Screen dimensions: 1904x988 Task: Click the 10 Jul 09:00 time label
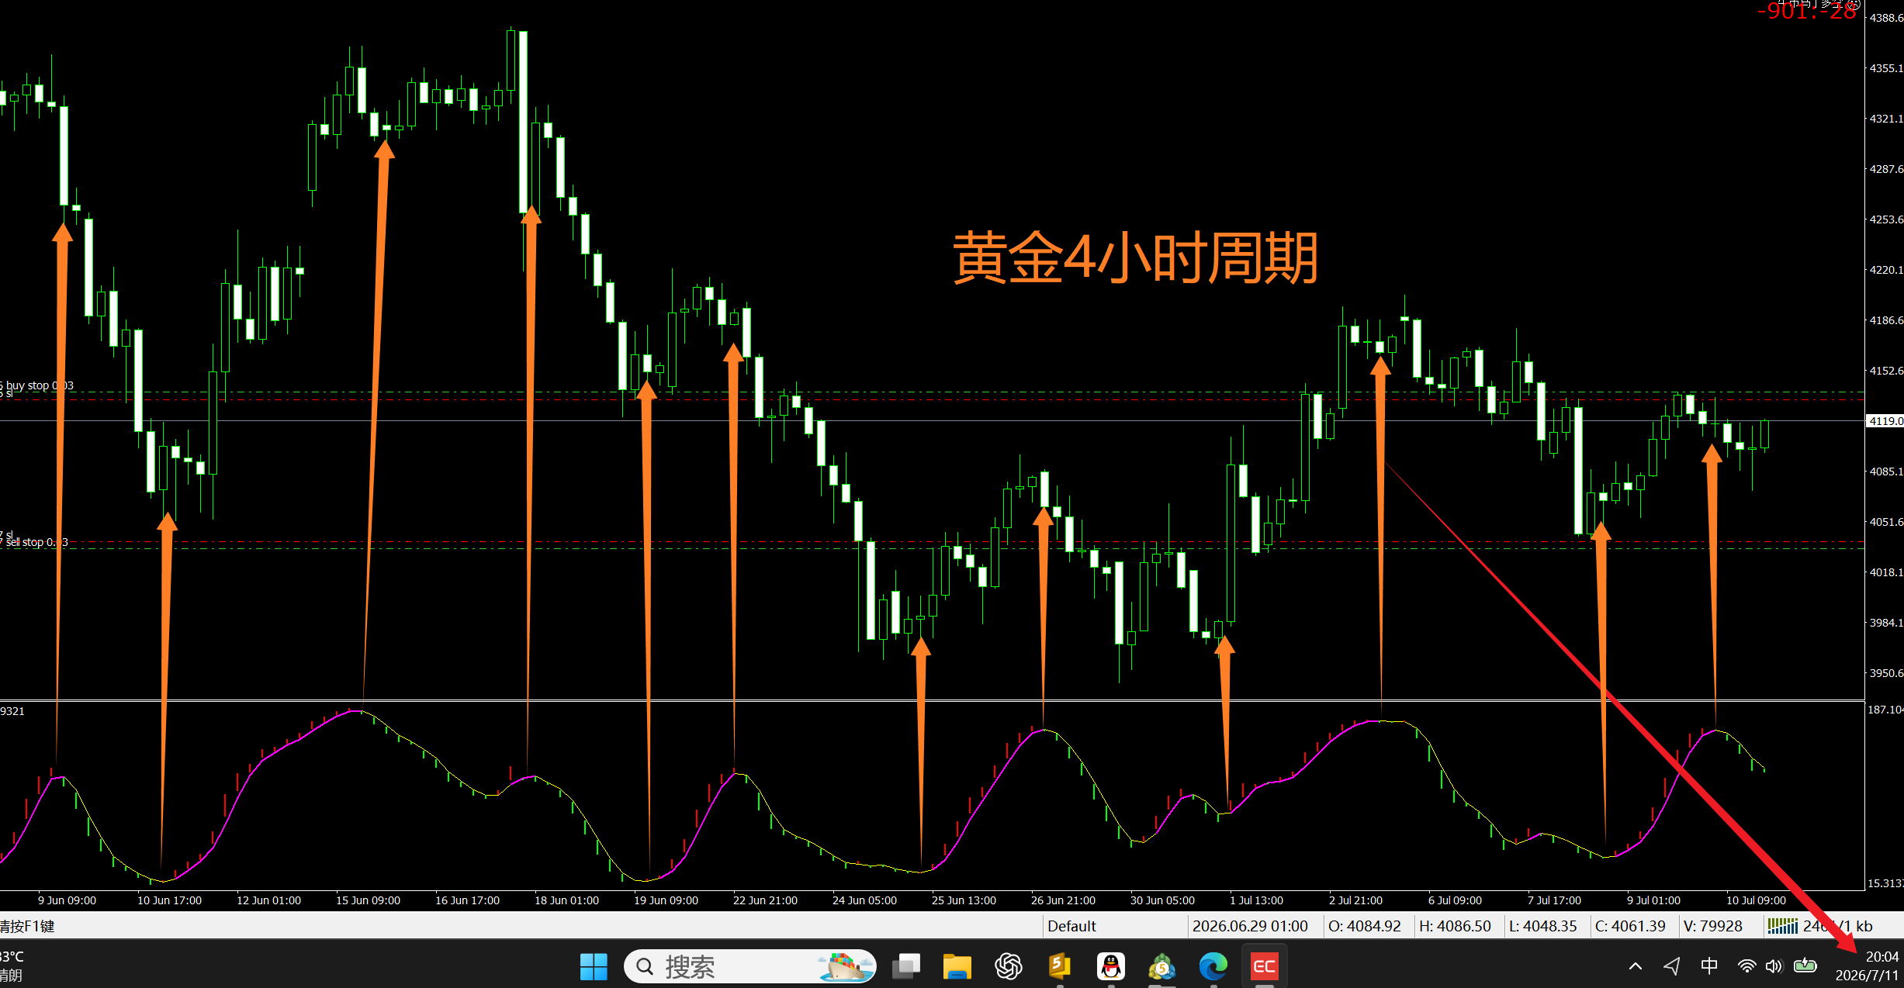pos(1756,900)
